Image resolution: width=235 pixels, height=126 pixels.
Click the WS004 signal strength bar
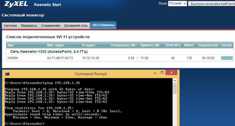[227, 58]
